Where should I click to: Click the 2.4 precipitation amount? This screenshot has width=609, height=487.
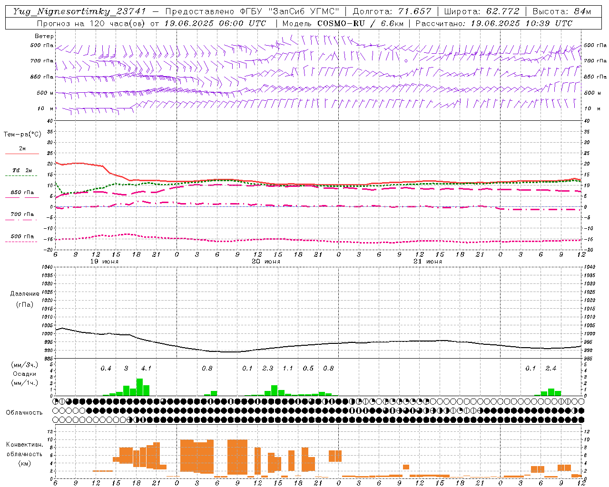(550, 368)
